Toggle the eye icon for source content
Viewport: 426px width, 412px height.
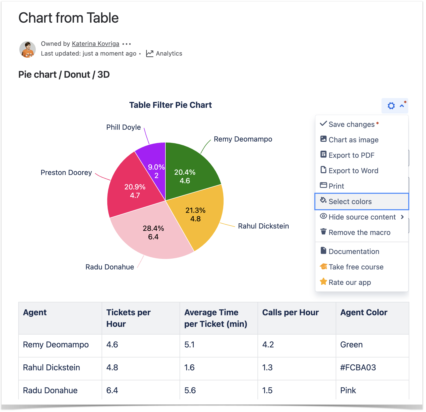pos(323,216)
